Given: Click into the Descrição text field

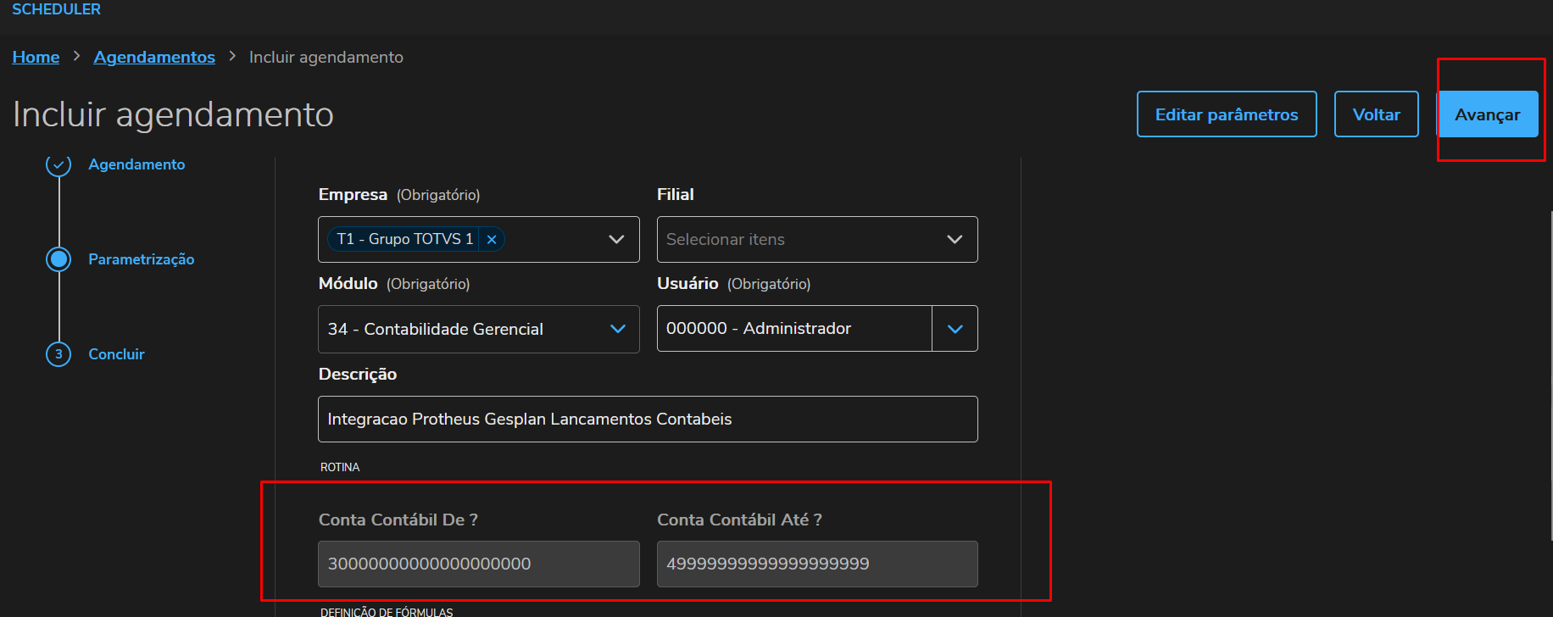Looking at the screenshot, I should click(x=648, y=420).
